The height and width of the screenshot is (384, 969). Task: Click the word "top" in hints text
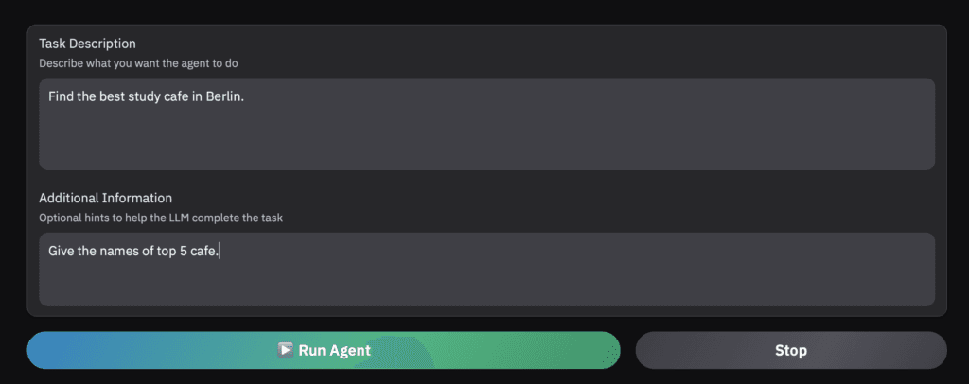166,252
